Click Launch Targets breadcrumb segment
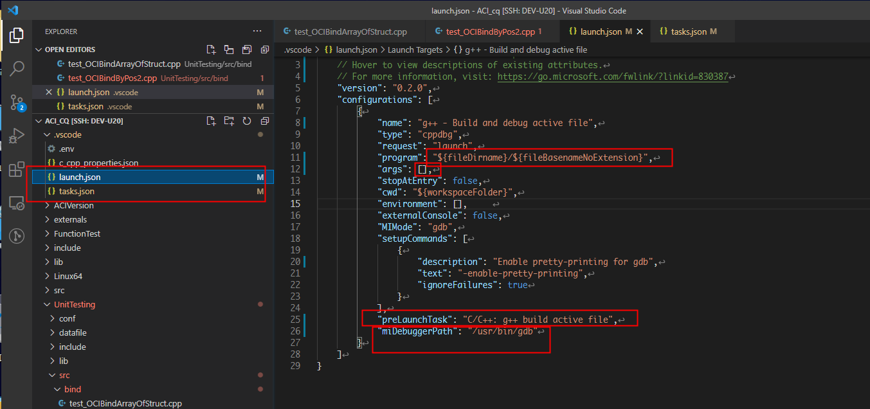This screenshot has height=409, width=870. (415, 50)
